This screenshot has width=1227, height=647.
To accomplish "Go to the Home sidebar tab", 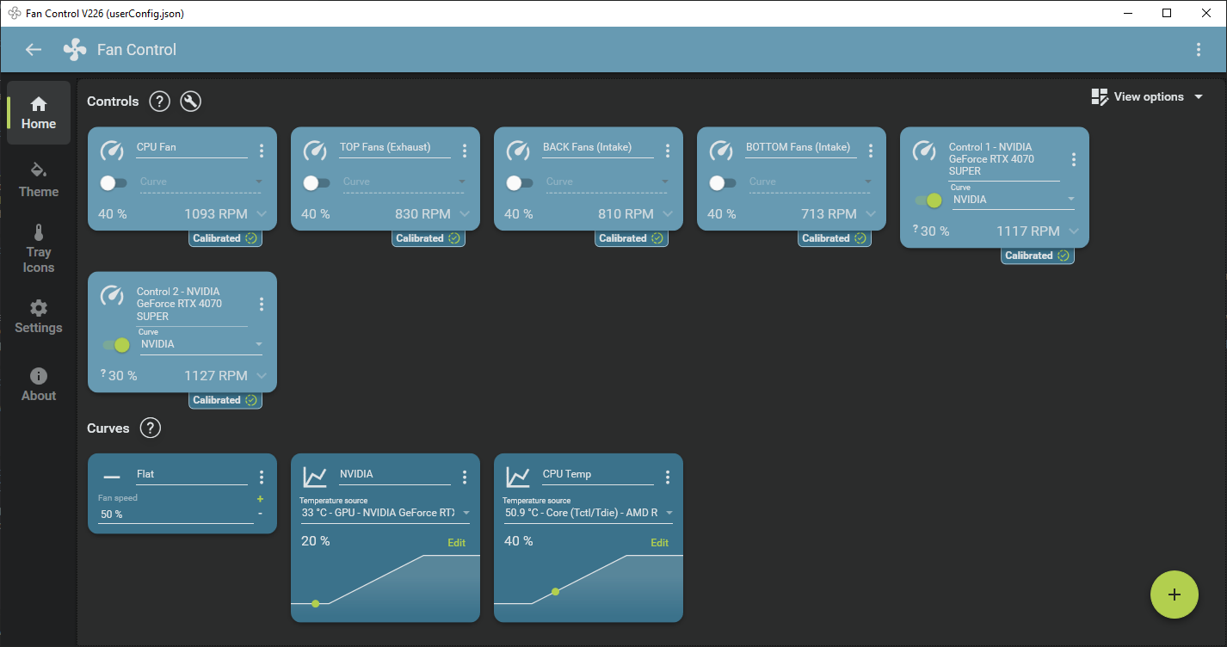I will click(x=39, y=113).
